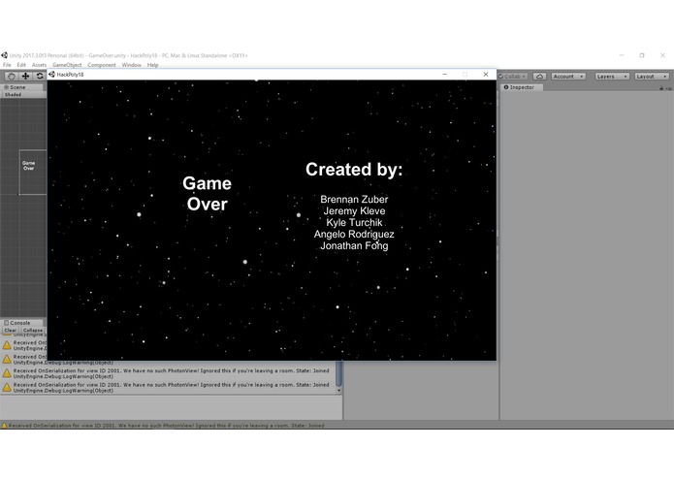
Task: Open Unity cloud services via cloud icon
Action: [x=539, y=76]
